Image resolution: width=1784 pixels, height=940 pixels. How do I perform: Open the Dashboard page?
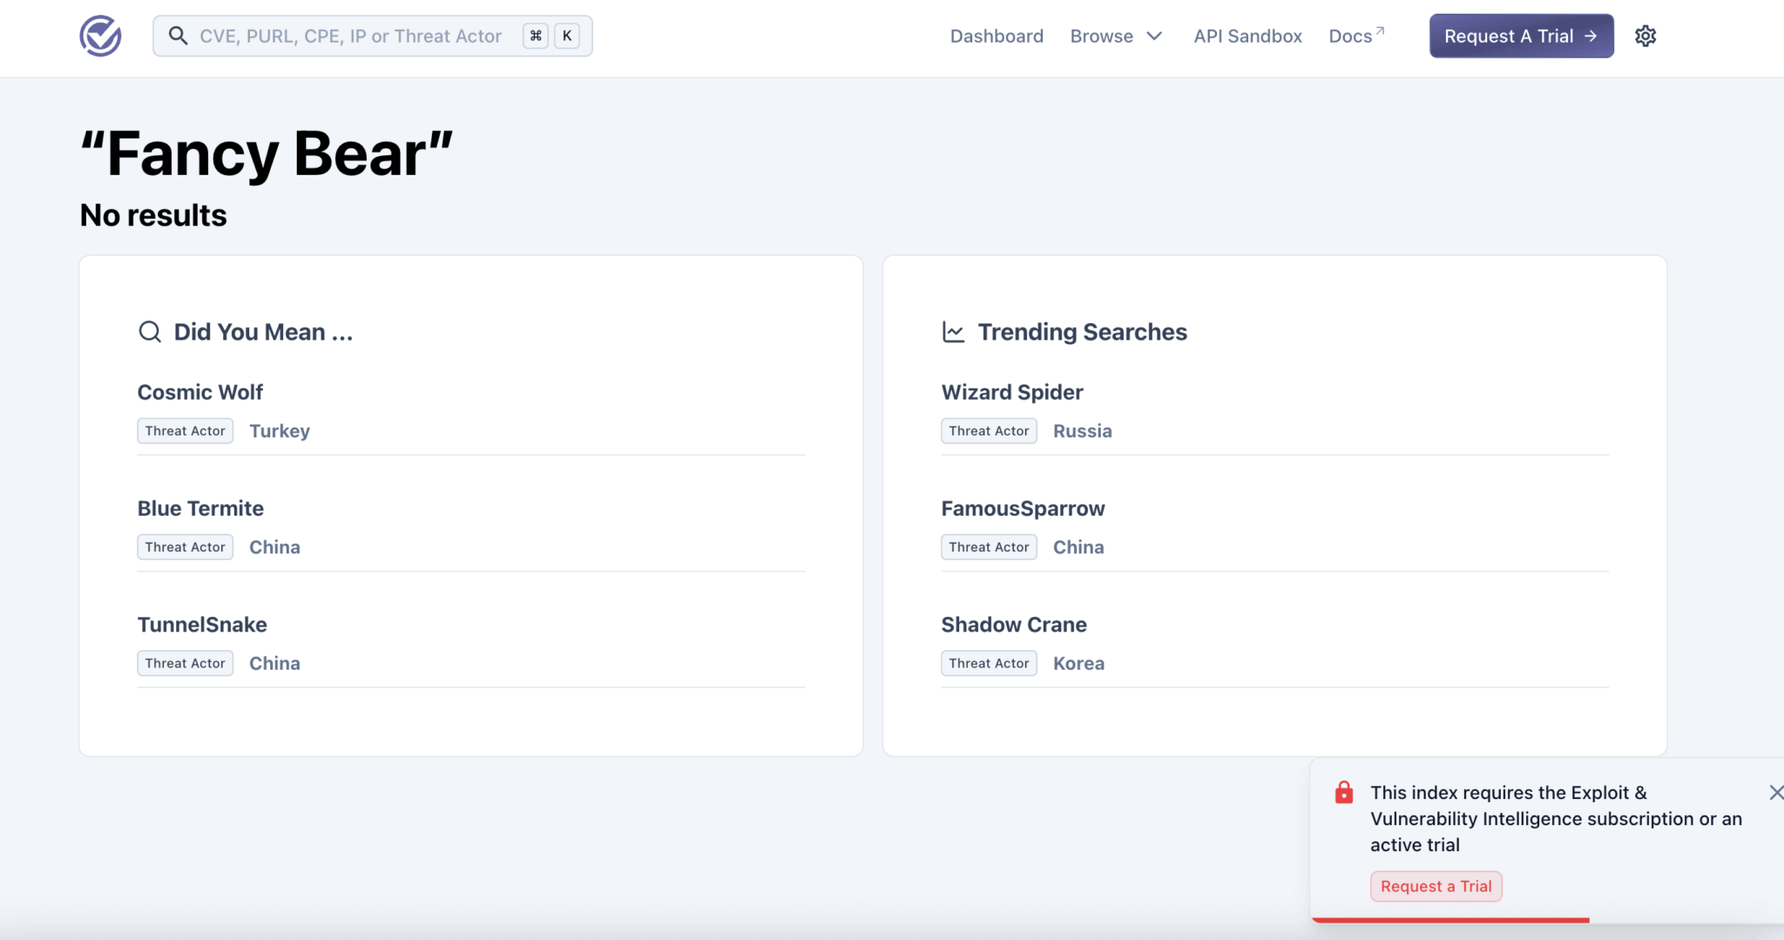point(997,37)
